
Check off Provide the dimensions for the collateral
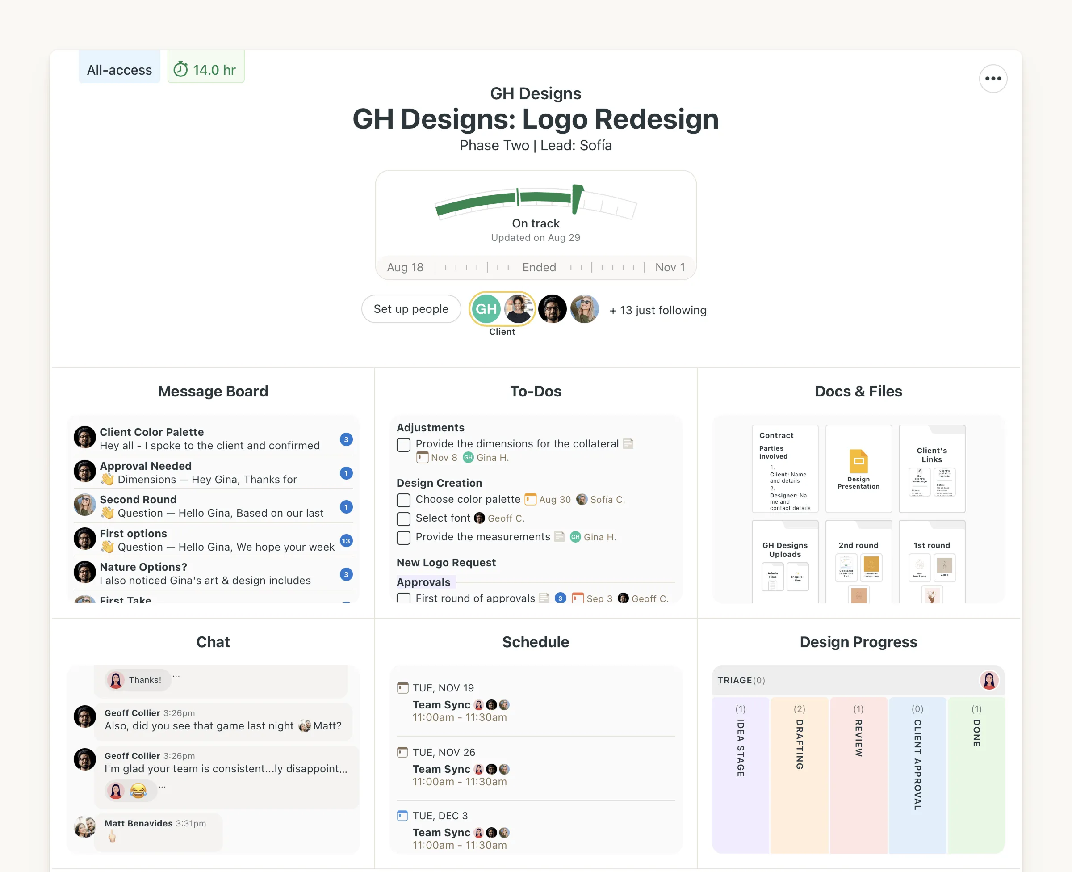pos(403,445)
